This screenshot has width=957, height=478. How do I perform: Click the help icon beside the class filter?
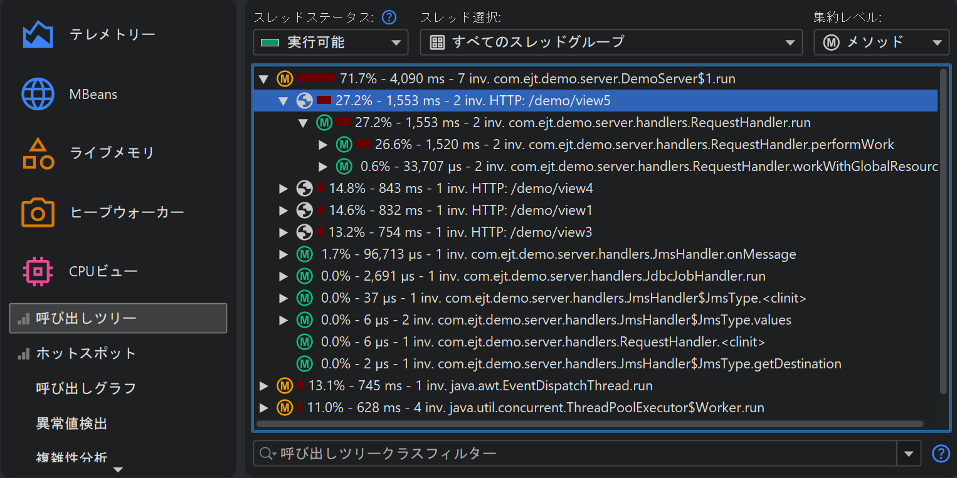[941, 453]
